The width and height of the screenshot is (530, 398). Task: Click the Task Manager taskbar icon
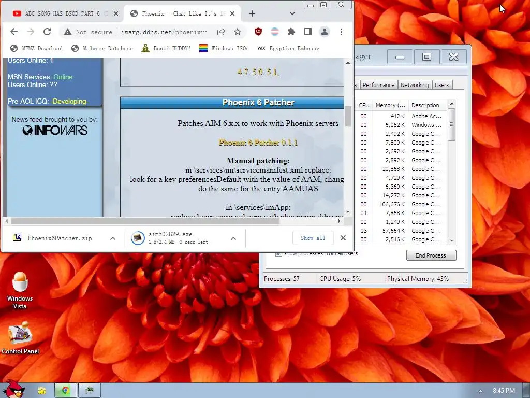click(x=89, y=391)
